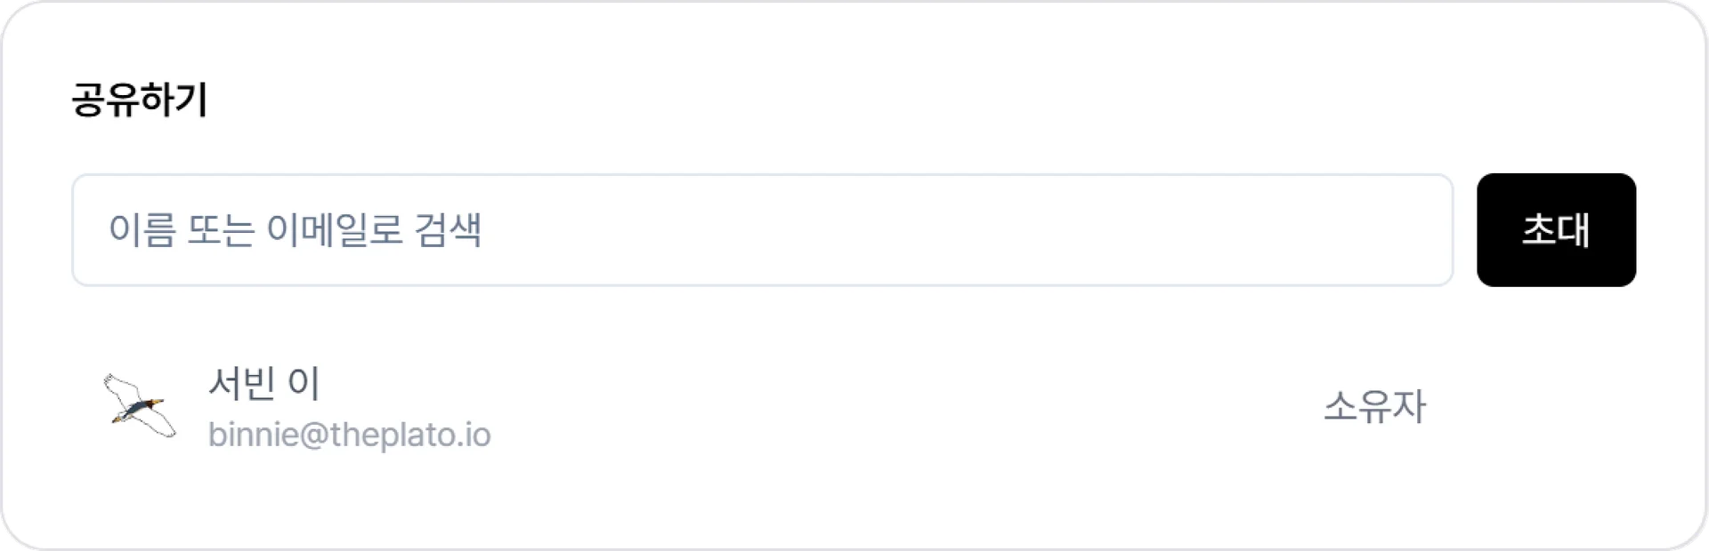
Task: Click the name label above binnie@theplato.io
Action: 264,383
